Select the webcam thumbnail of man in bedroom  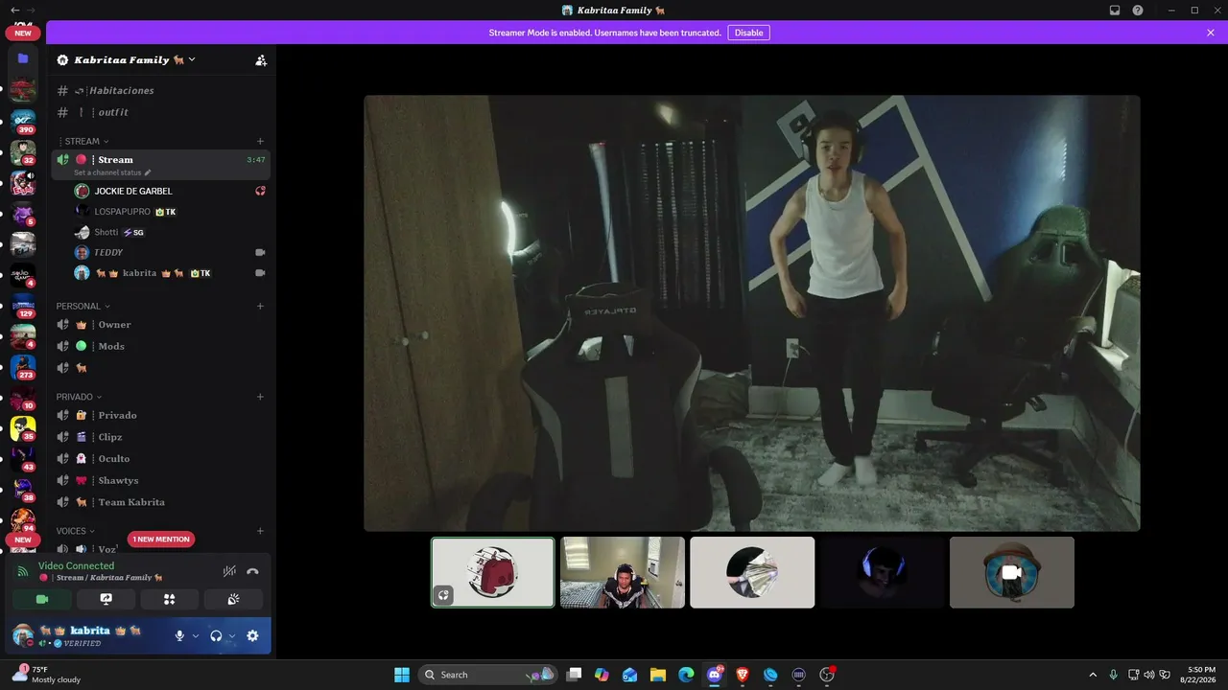[623, 572]
